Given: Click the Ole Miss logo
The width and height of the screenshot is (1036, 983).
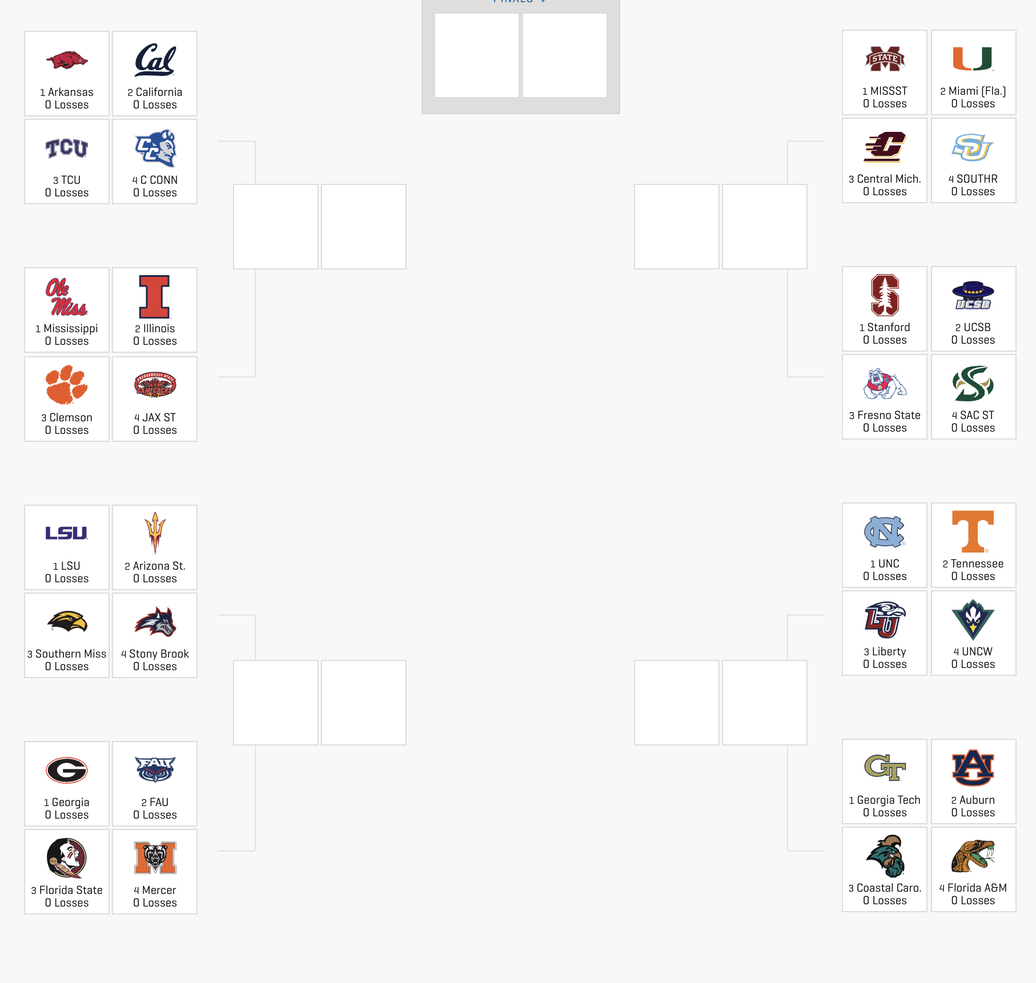Looking at the screenshot, I should tap(67, 297).
